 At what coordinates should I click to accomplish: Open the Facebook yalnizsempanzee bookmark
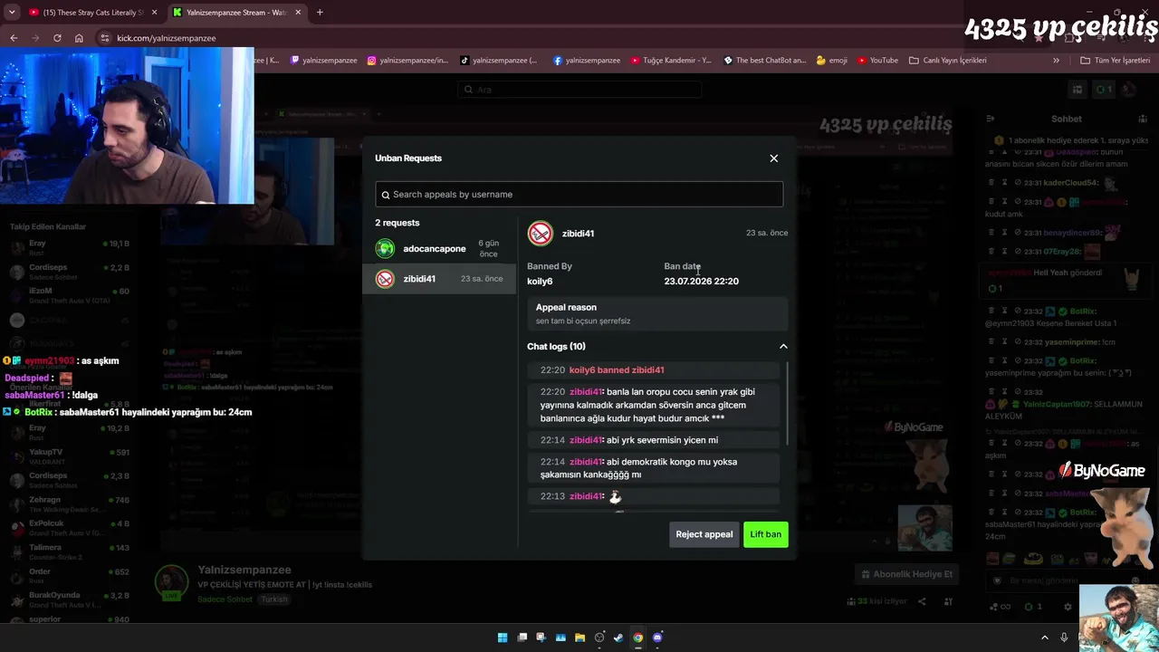coord(587,61)
